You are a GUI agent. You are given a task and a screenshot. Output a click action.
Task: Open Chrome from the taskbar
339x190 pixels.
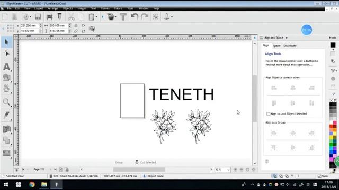(32, 185)
